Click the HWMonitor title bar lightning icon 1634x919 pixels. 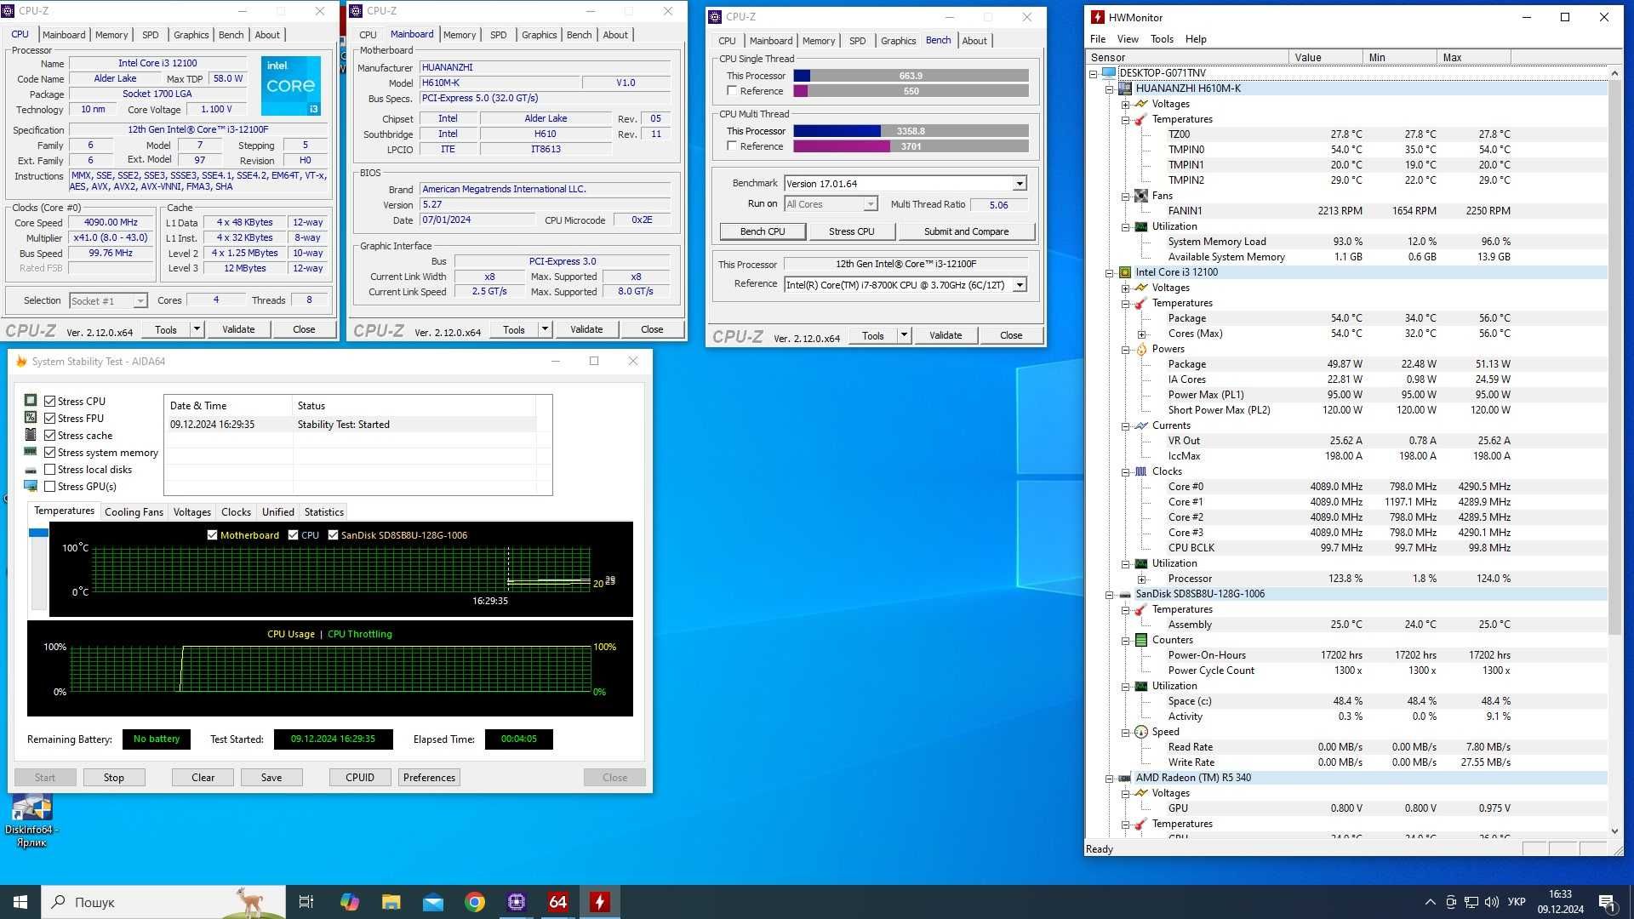[1098, 17]
